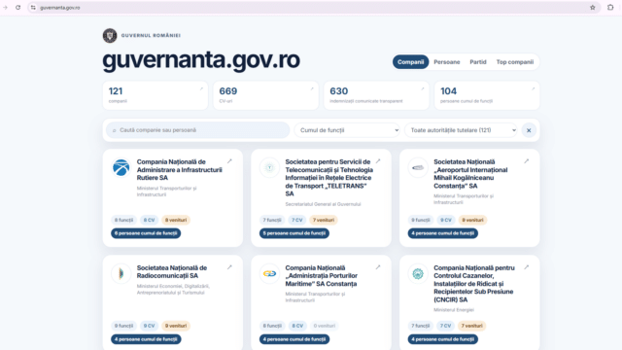Open arrow icon on 121 companii card
Screen dimensions: 622x350
tap(201, 88)
